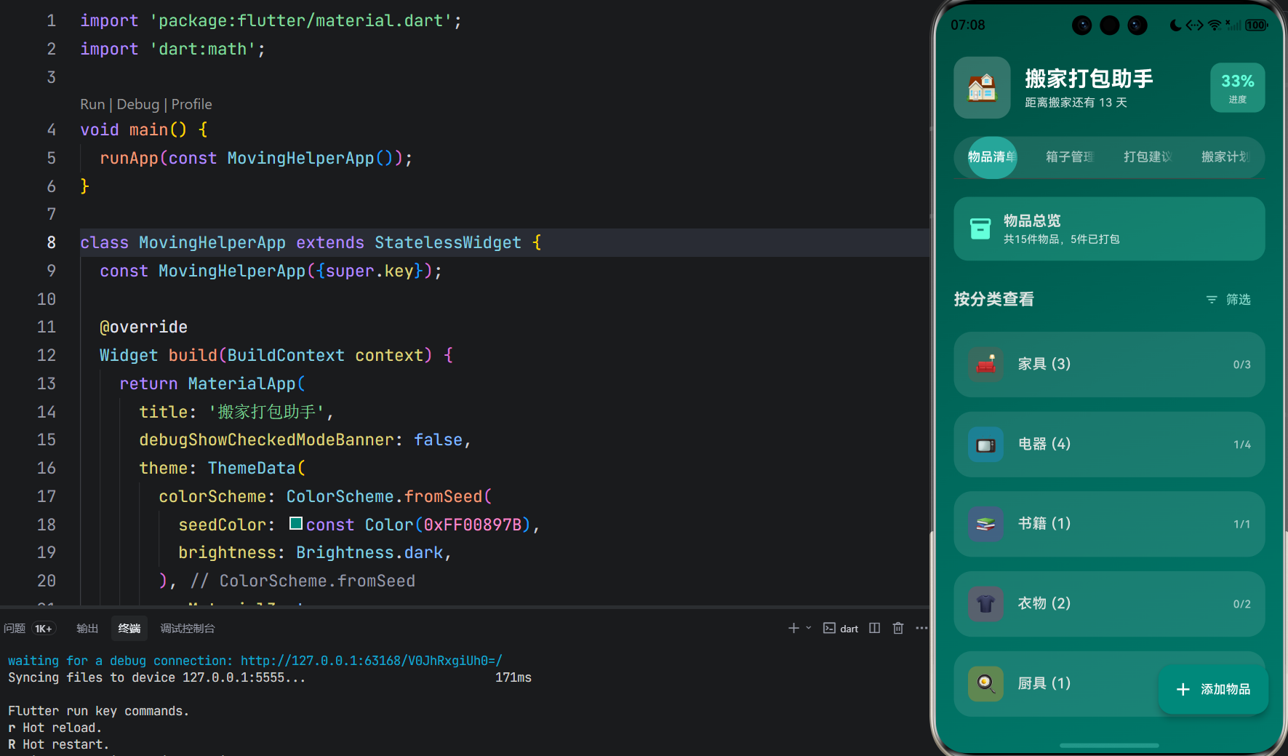This screenshot has height=756, width=1288.
Task: Click the TV icon for 电器
Action: [985, 445]
